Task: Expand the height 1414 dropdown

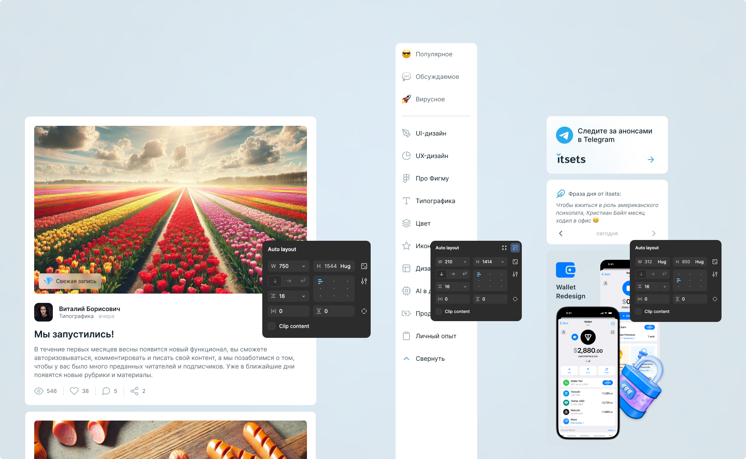Action: click(502, 262)
